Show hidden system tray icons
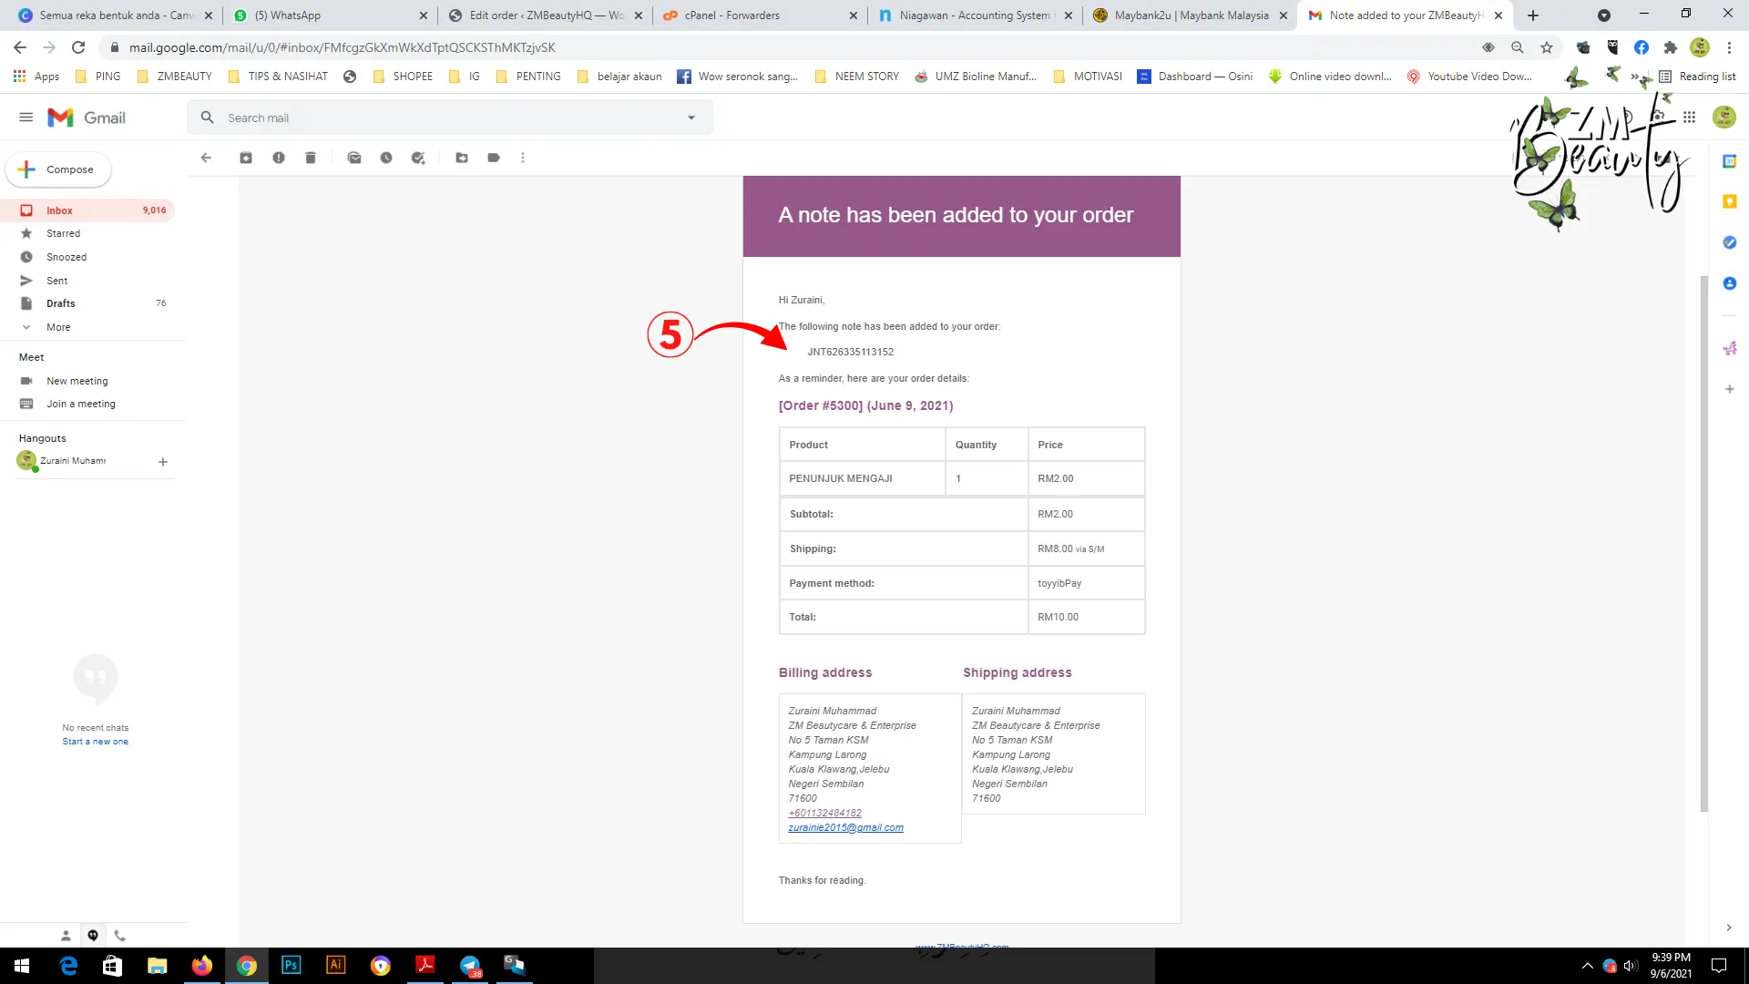The width and height of the screenshot is (1749, 984). [x=1588, y=966]
